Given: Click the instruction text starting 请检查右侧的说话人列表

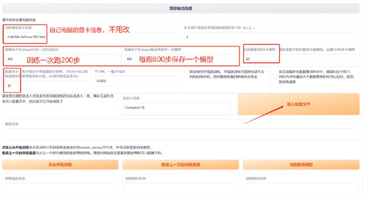Looking at the screenshot, I should [58, 98].
